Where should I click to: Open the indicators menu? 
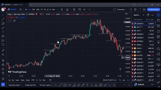tap(67, 9)
